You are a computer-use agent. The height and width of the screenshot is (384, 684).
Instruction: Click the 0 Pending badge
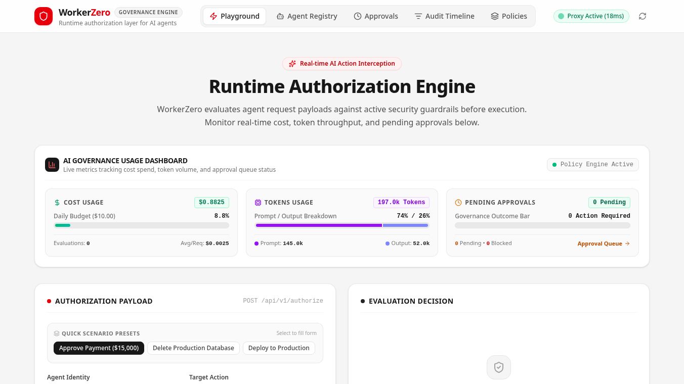point(609,203)
